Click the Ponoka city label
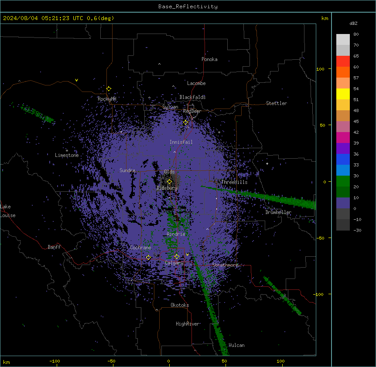Image resolution: width=376 pixels, height=367 pixels. coord(209,59)
